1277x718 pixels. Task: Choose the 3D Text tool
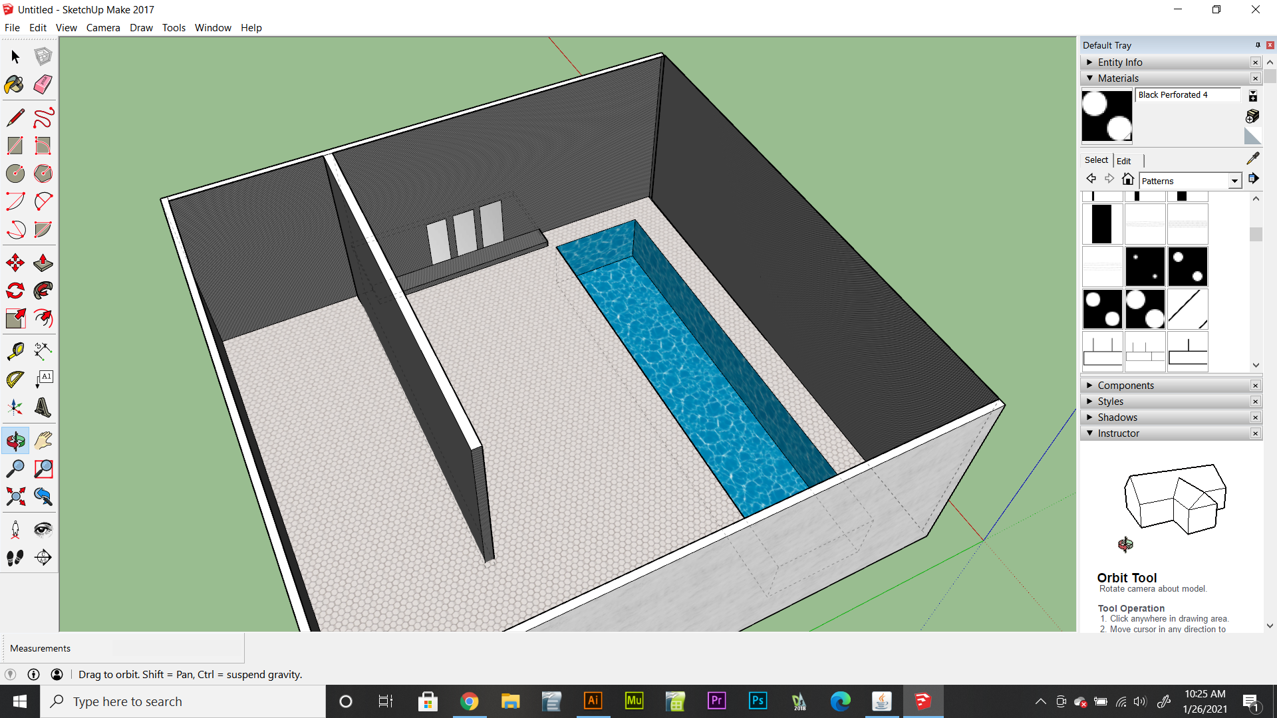point(43,407)
